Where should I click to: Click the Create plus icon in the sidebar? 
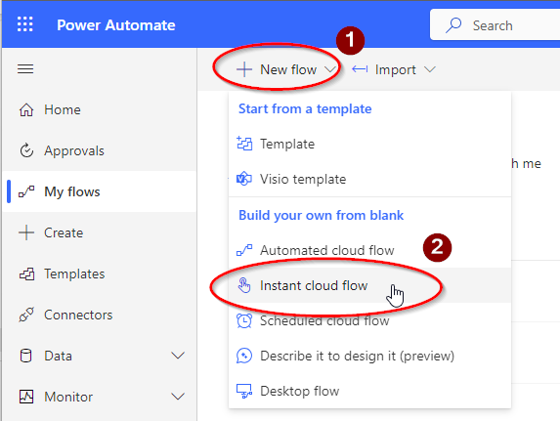pyautogui.click(x=26, y=232)
